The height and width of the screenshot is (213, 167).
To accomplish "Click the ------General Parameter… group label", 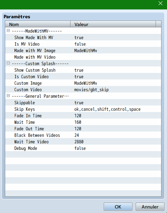I will click(x=40, y=96).
